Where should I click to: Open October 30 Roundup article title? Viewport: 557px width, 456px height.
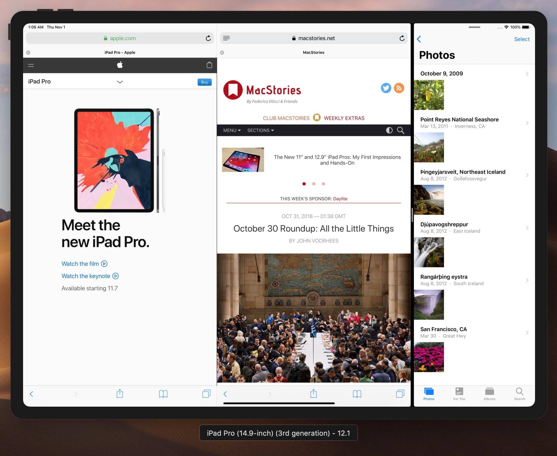pos(314,228)
